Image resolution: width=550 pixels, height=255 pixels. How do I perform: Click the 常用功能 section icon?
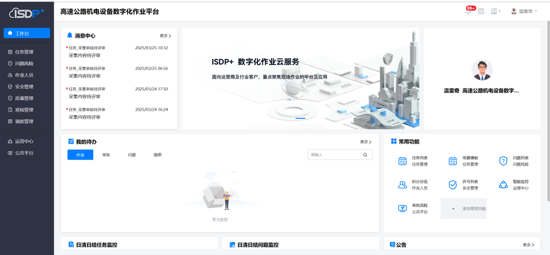coord(394,142)
